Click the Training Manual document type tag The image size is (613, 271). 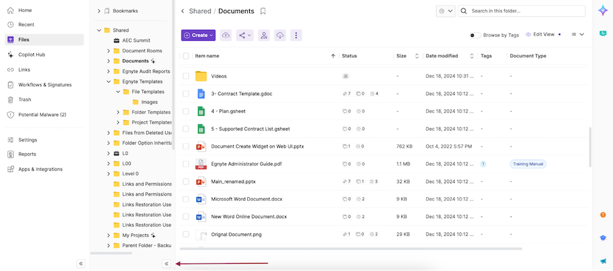(528, 164)
